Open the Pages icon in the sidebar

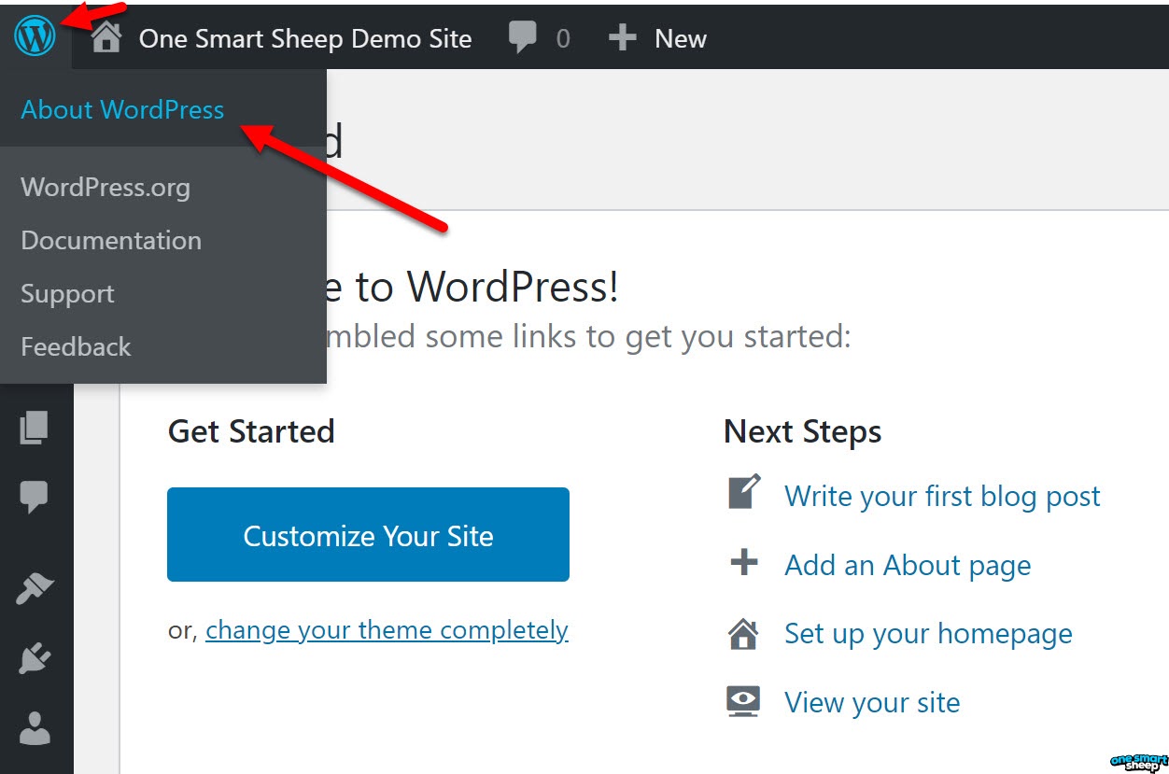pos(35,428)
